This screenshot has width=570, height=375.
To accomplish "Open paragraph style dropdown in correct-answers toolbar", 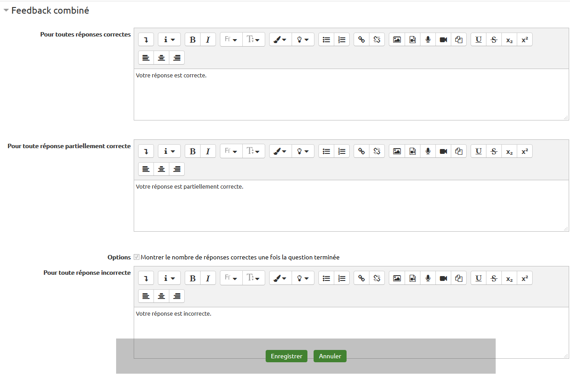I will coord(169,40).
